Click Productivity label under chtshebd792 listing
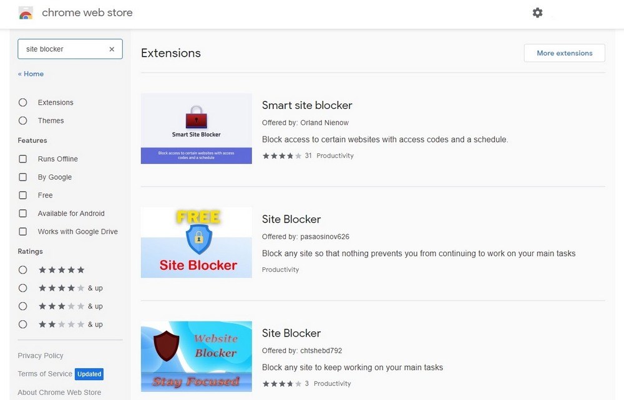 (333, 384)
